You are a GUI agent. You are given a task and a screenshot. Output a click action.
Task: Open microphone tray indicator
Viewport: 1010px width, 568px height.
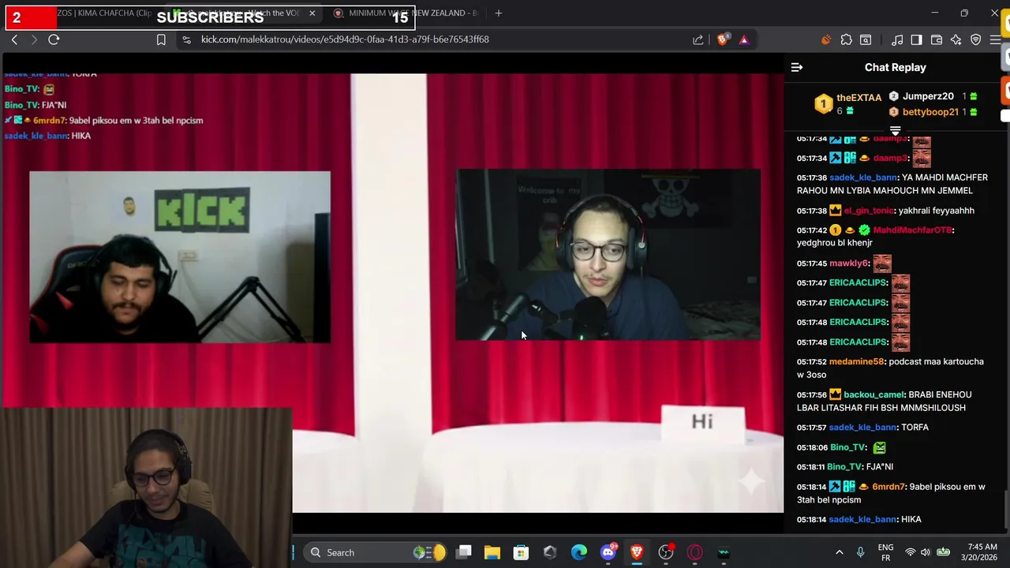coord(860,552)
